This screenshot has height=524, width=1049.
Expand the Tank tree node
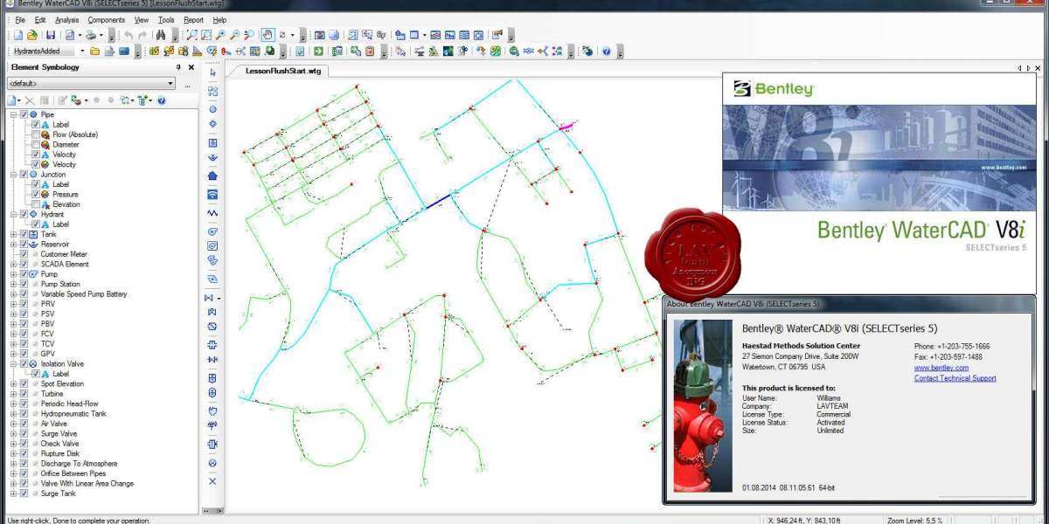13,234
